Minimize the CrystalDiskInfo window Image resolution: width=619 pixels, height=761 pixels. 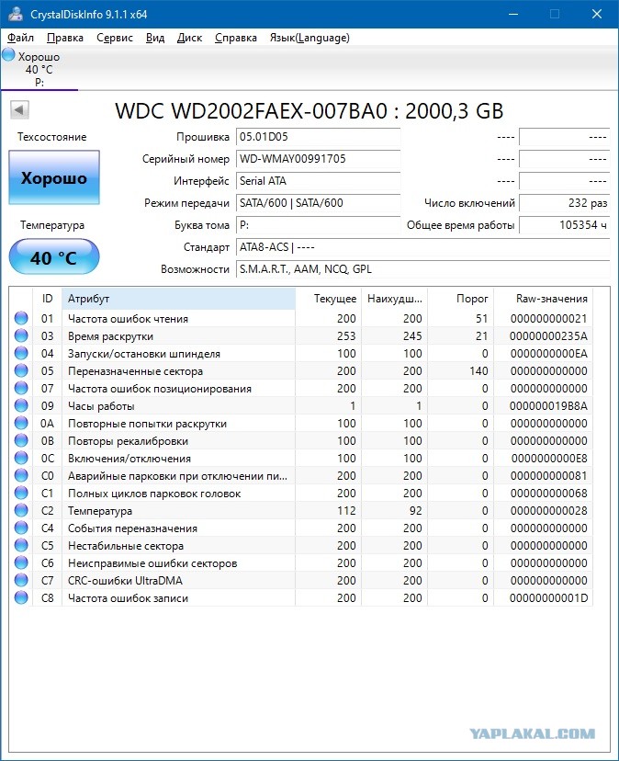(x=513, y=14)
